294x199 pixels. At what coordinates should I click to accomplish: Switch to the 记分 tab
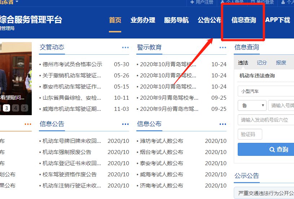262,63
